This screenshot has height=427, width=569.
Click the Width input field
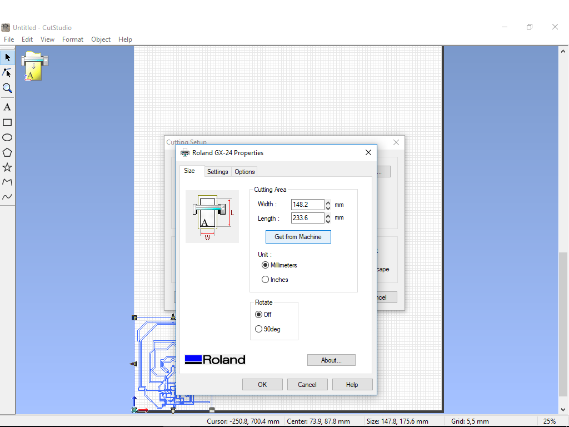(x=308, y=205)
